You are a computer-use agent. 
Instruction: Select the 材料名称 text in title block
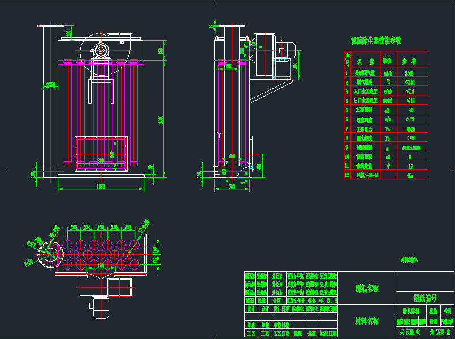pos(366,321)
